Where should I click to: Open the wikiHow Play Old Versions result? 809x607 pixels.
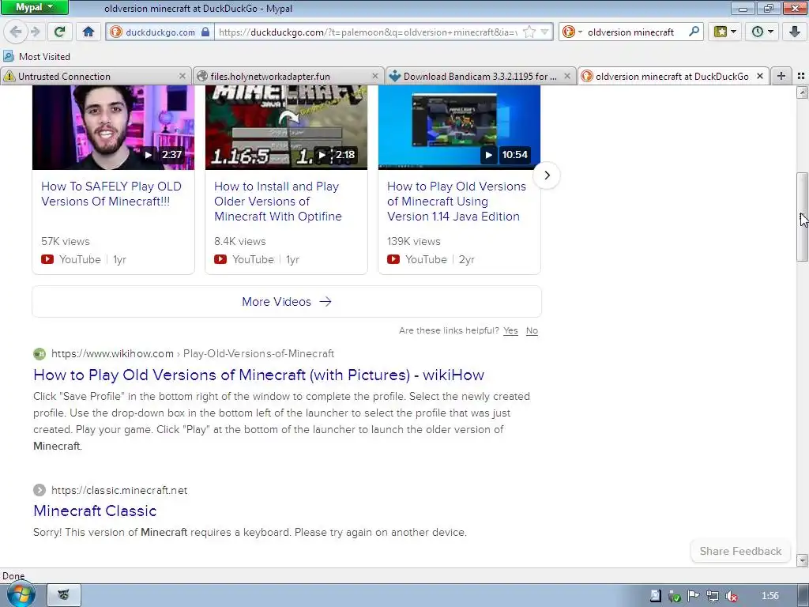click(x=258, y=375)
